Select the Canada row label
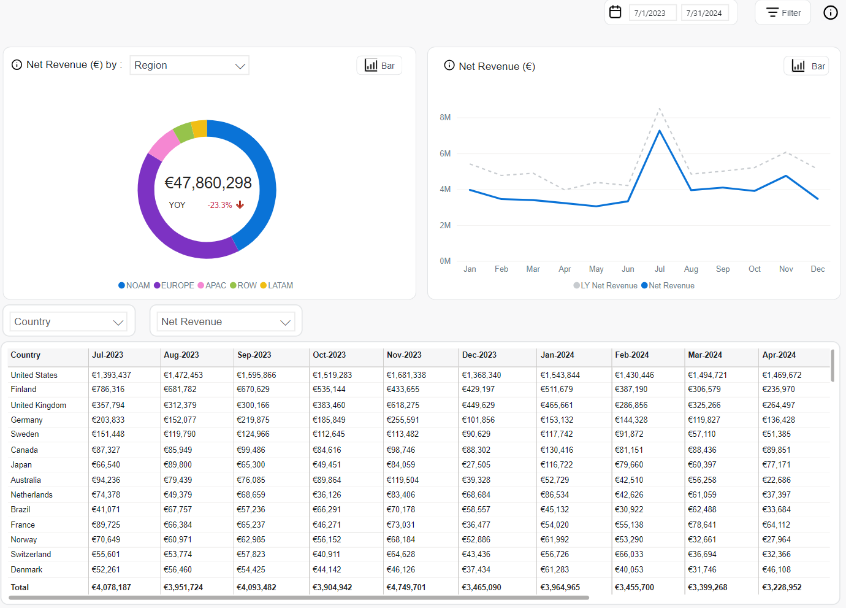Image resolution: width=846 pixels, height=608 pixels. coord(24,450)
